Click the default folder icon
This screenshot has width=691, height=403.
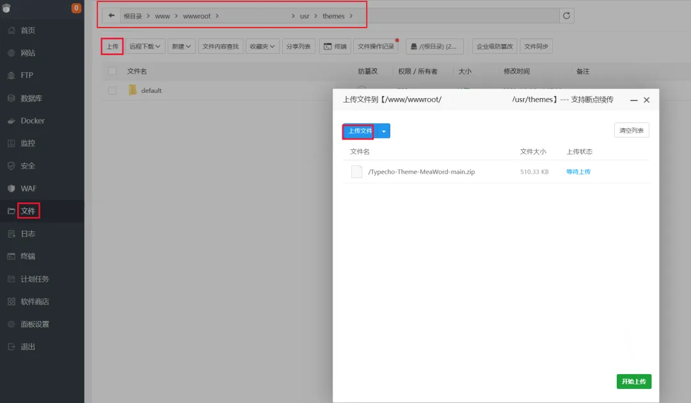point(132,90)
